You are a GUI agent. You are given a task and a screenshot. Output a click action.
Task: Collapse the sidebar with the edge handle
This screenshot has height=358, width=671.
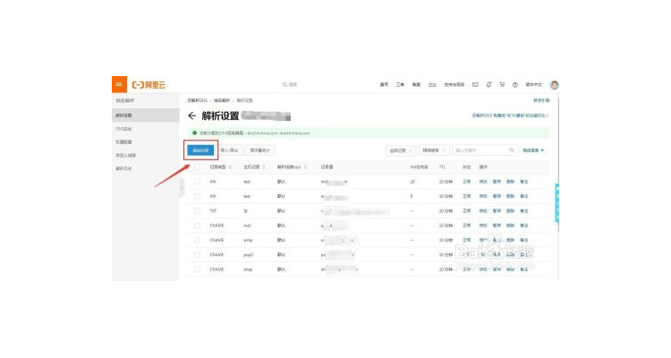(182, 188)
